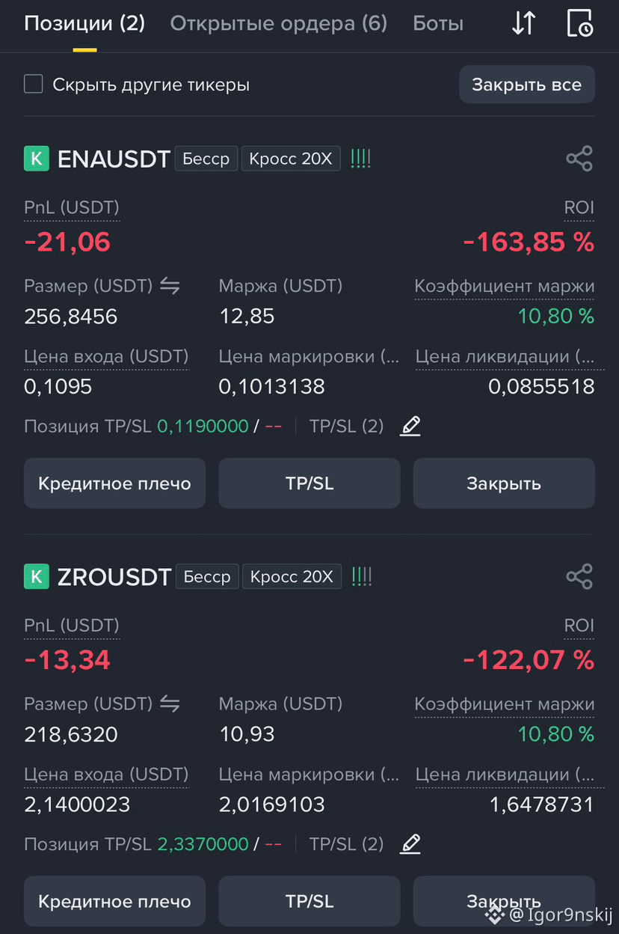Image resolution: width=619 pixels, height=934 pixels.
Task: Share the ZROUSDT position
Action: point(579,576)
